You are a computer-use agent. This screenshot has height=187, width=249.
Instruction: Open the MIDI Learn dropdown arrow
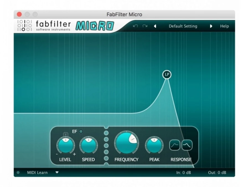point(57,172)
